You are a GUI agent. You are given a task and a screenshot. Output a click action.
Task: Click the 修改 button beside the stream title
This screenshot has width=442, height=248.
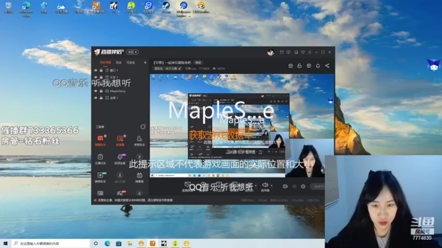[x=198, y=62]
